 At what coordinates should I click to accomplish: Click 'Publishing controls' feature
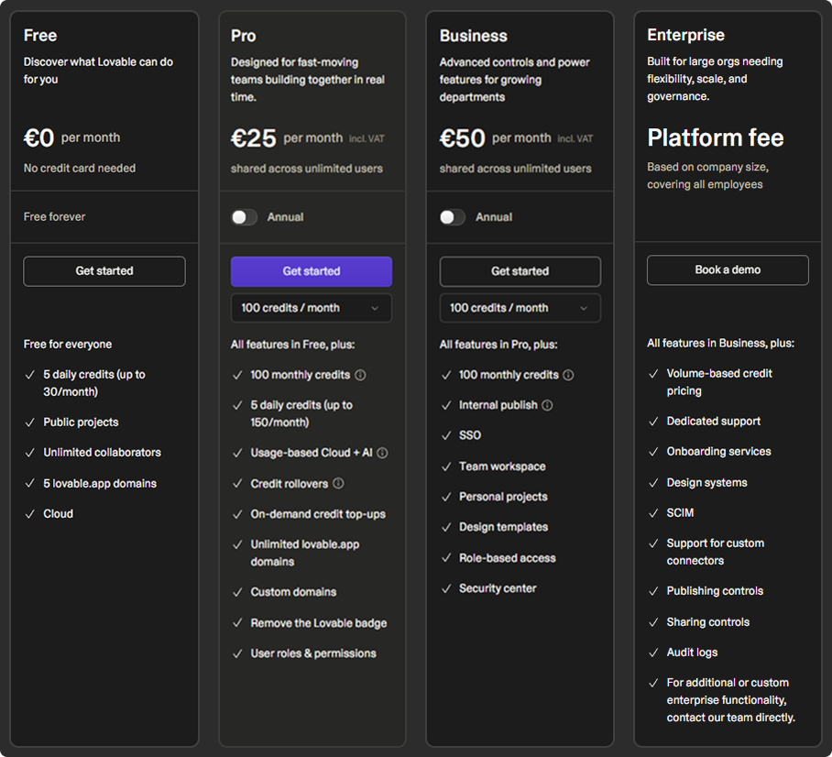715,591
